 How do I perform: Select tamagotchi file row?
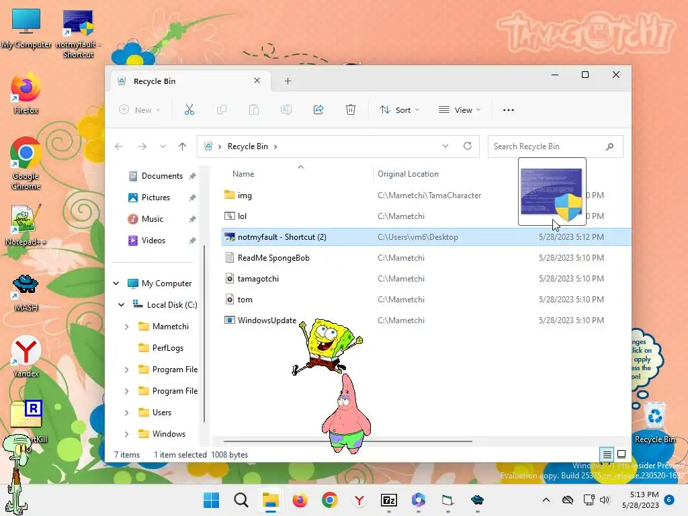click(x=425, y=279)
